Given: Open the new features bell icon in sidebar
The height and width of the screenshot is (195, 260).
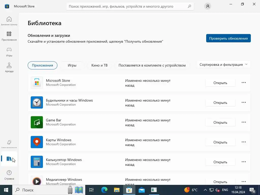Looking at the screenshot, I should tap(9, 144).
